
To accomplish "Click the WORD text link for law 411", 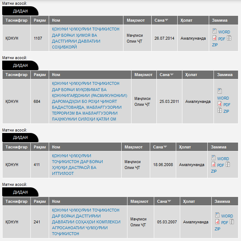I will click(x=223, y=159).
